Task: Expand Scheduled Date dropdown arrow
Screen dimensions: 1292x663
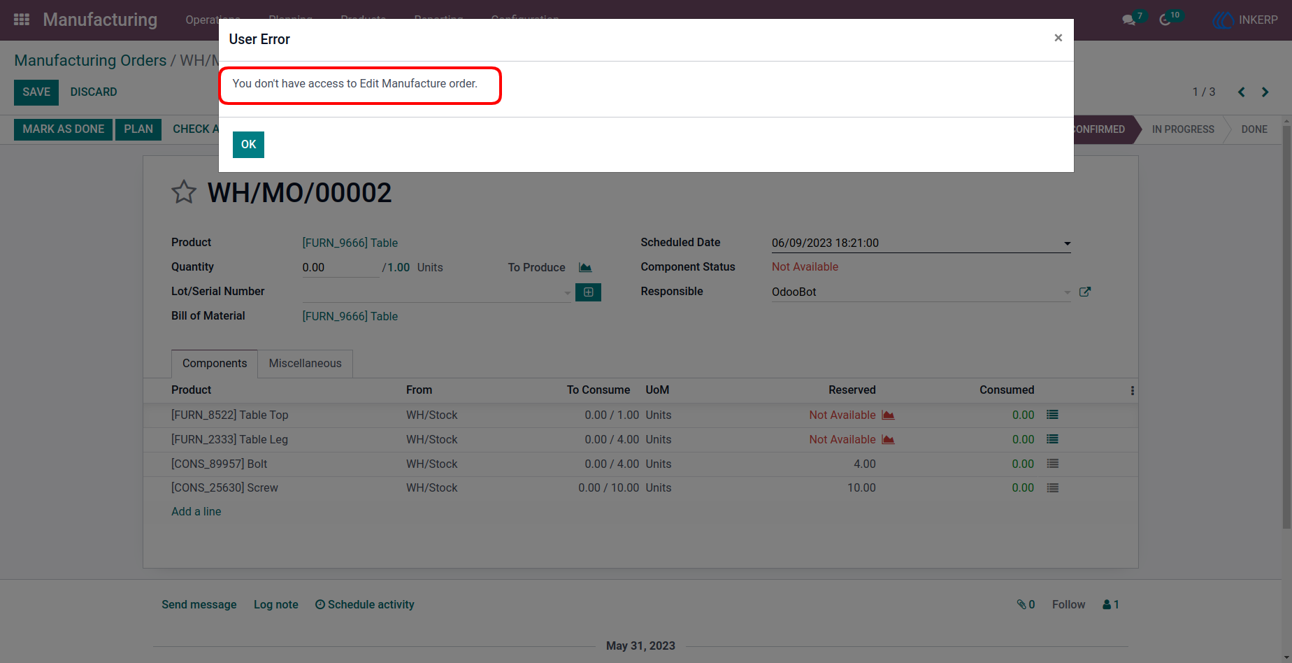Action: (1067, 243)
